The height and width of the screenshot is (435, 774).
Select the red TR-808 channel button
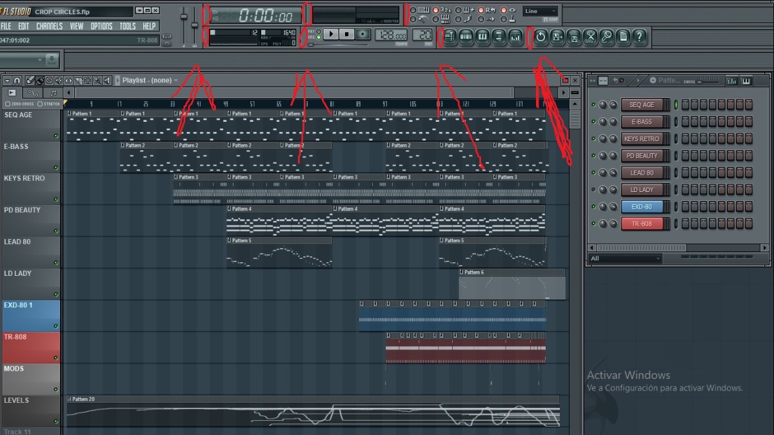(x=642, y=224)
